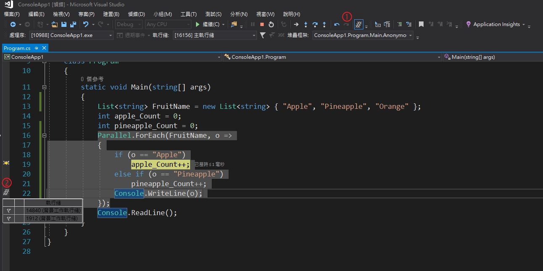Click the 週期事件 lifecycle events button
This screenshot has height=271, width=543.
tap(133, 35)
